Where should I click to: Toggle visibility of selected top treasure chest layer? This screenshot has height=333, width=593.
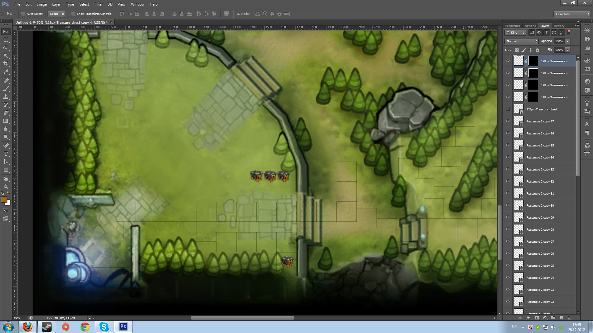(508, 61)
